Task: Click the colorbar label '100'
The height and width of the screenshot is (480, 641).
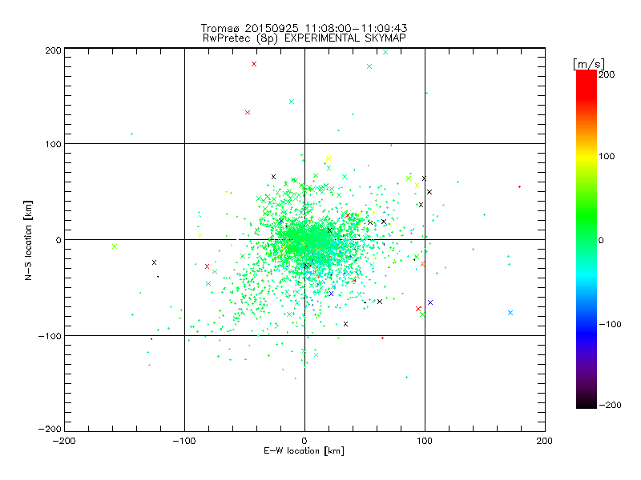Action: (607, 156)
